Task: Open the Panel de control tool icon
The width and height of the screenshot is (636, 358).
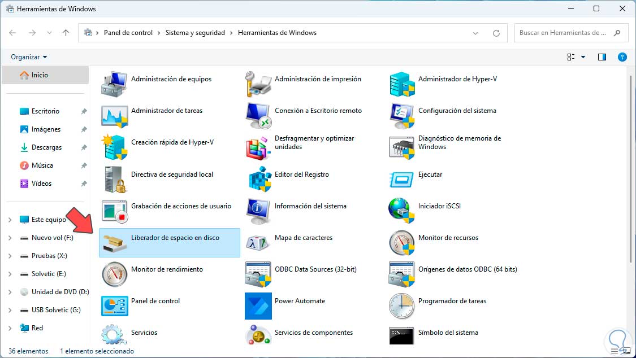Action: (114, 305)
